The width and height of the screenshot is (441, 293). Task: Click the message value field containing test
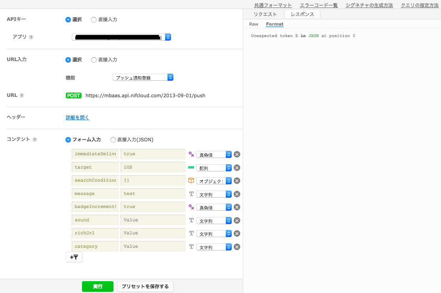153,194
